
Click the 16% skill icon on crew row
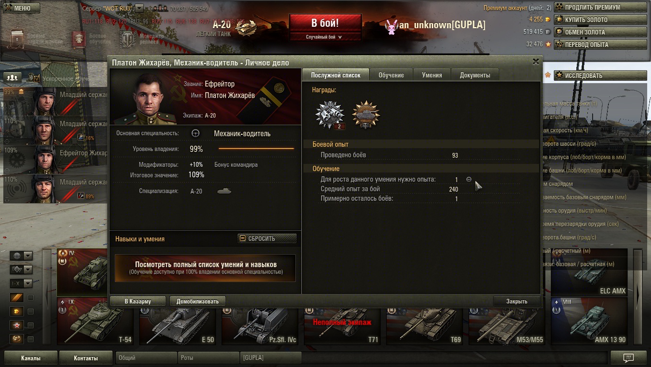point(81,138)
